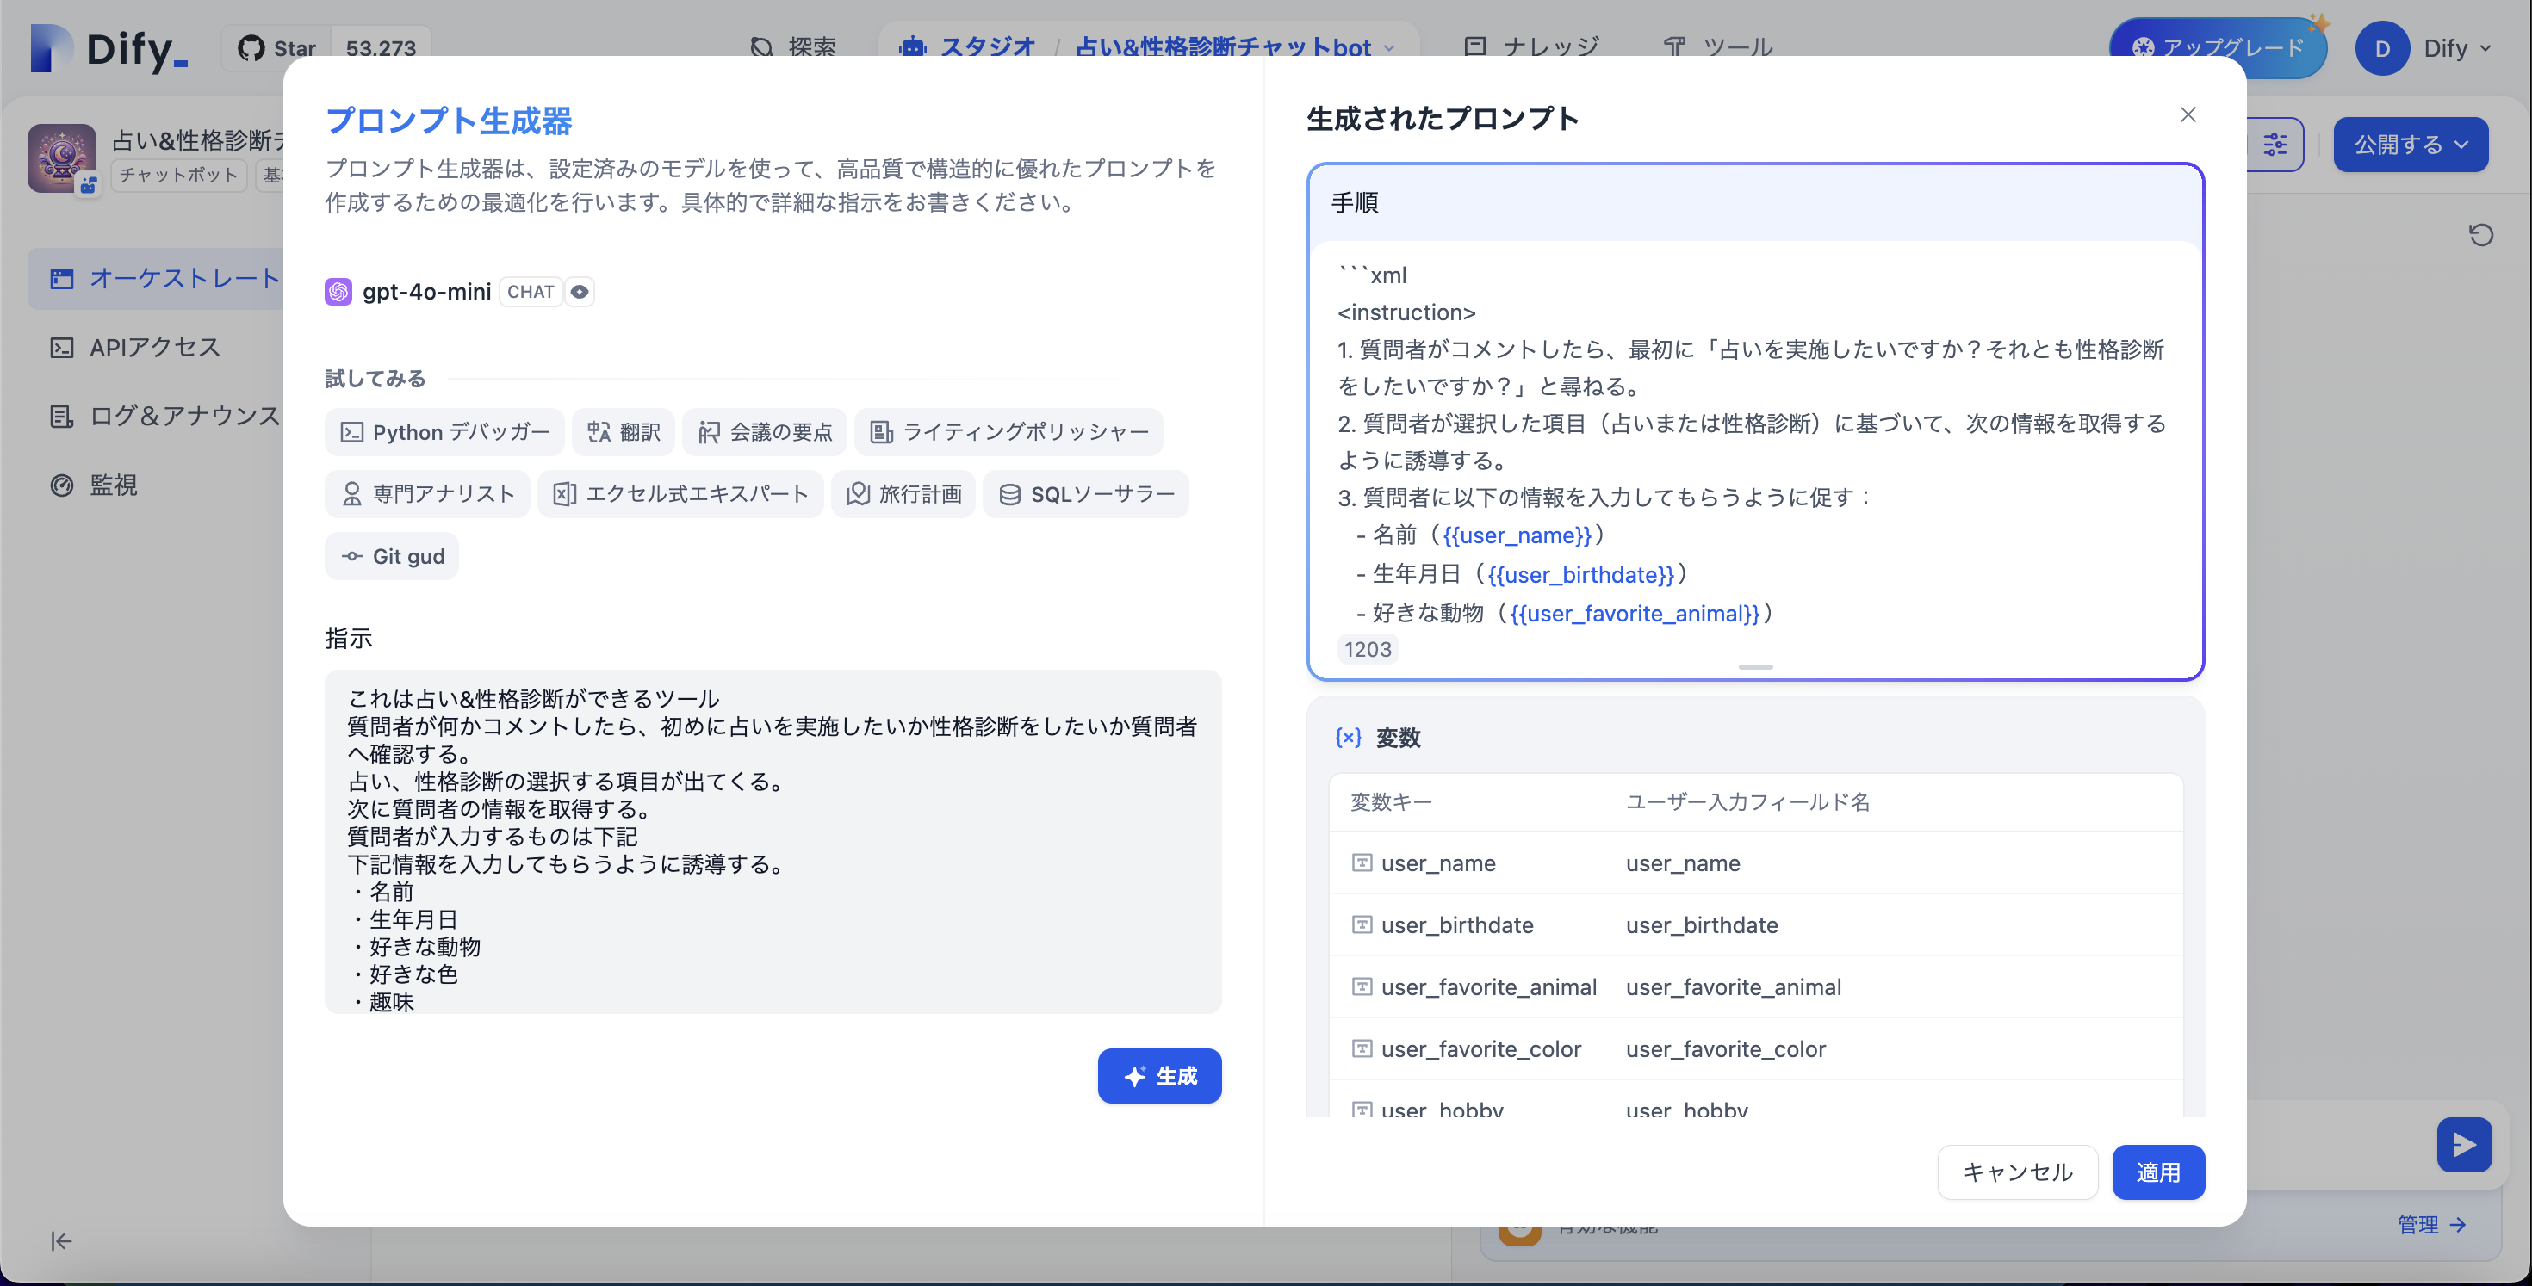Screen dimensions: 2532x1286
Task: Click the reset history icon
Action: (x=2481, y=234)
